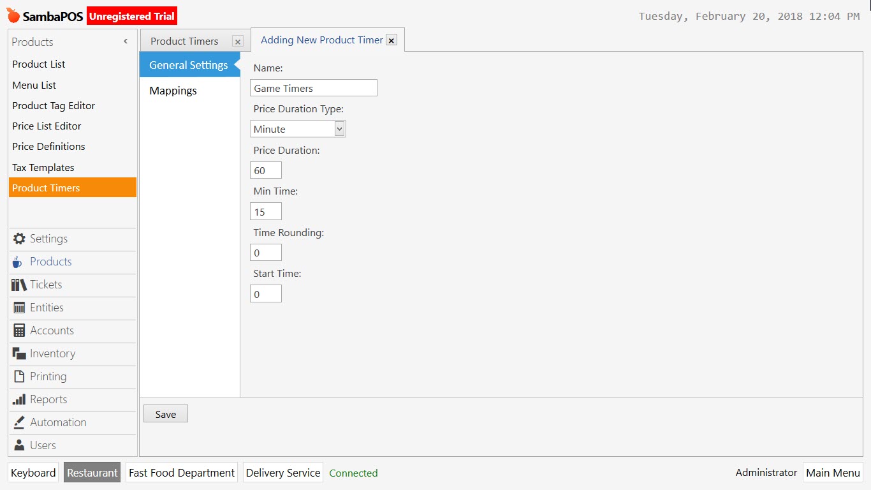Select the Inventory icon in the sidebar
The height and width of the screenshot is (490, 871).
(19, 353)
